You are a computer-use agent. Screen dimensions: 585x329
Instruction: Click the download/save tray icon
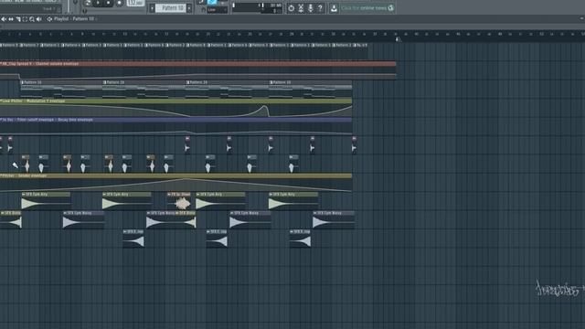coord(334,8)
